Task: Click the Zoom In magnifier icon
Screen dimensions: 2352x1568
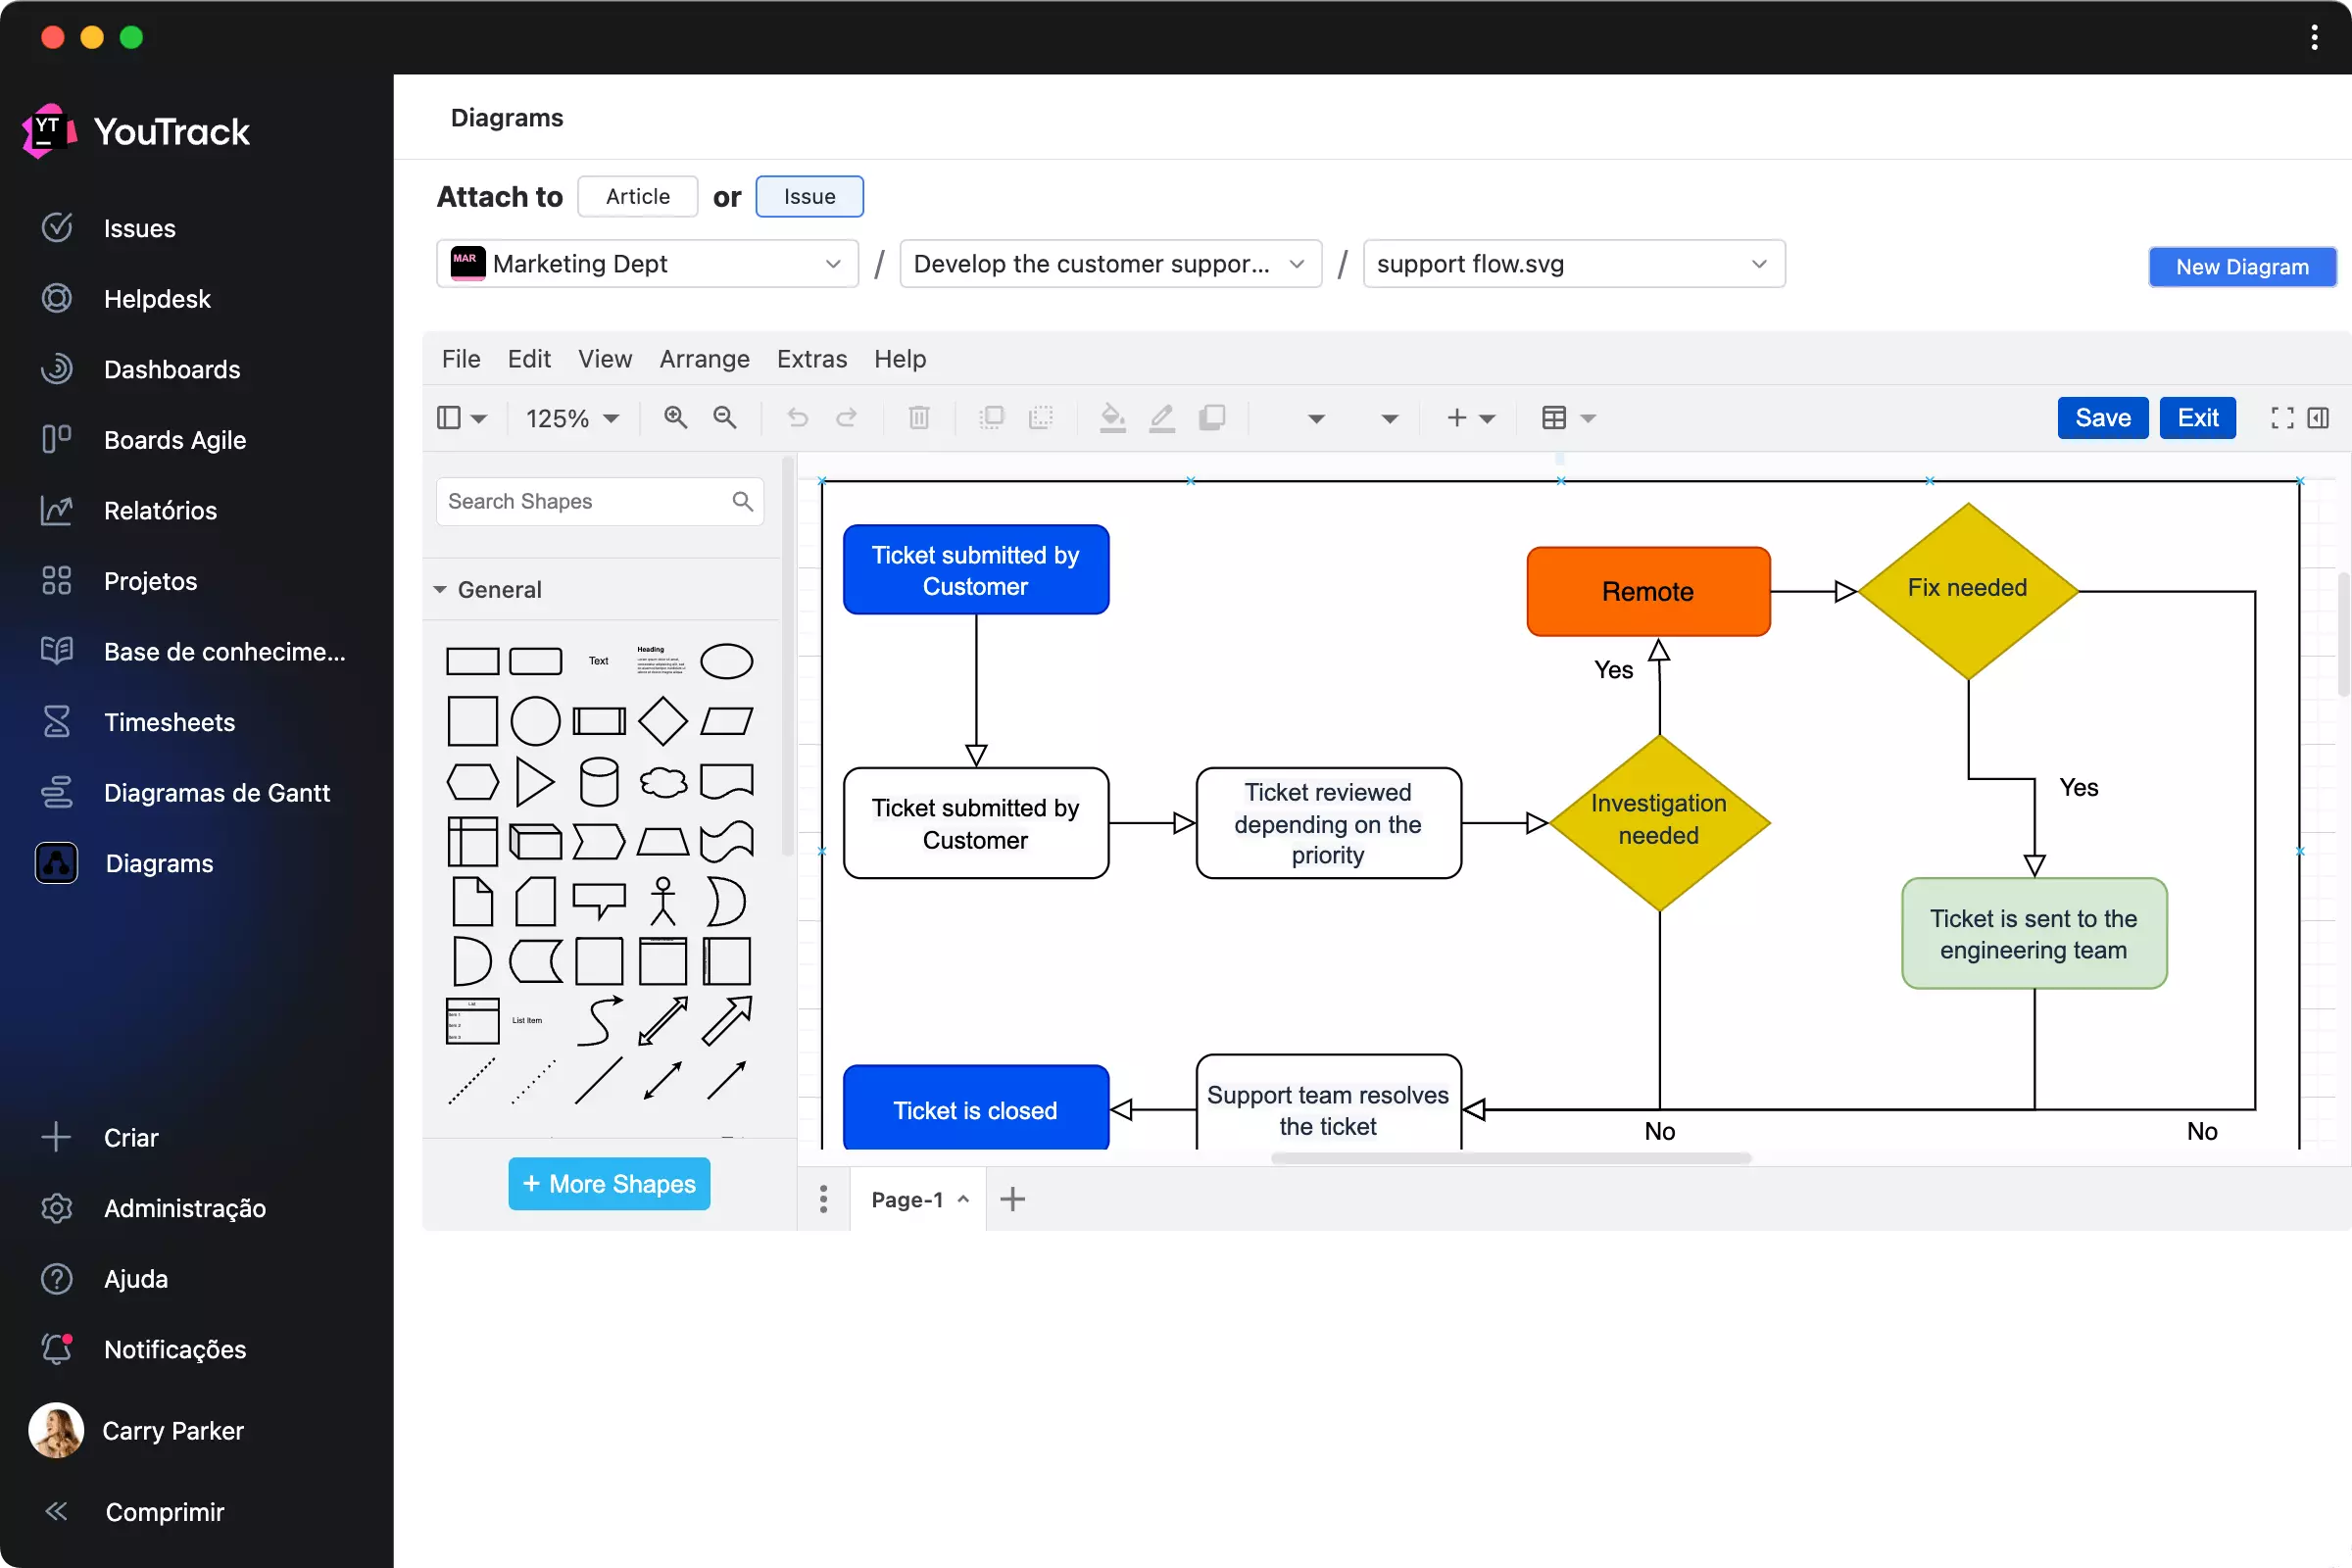Action: pyautogui.click(x=676, y=418)
